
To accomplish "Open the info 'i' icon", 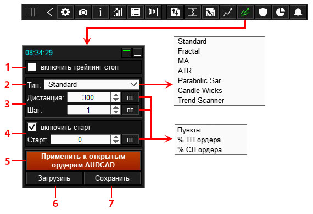I will pyautogui.click(x=100, y=12).
